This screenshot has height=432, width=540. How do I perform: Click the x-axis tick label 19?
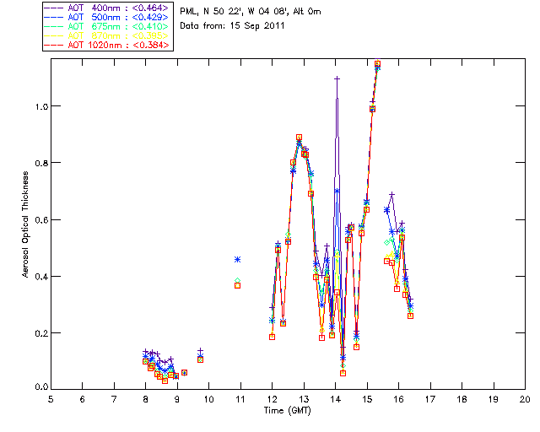(x=494, y=399)
